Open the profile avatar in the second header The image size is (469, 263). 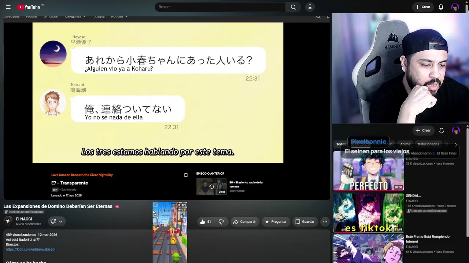tap(456, 130)
